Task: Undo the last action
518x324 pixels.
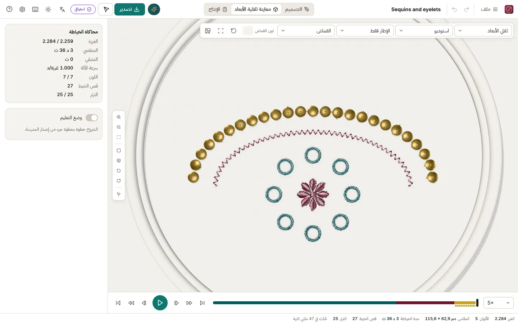Action: pos(454,9)
